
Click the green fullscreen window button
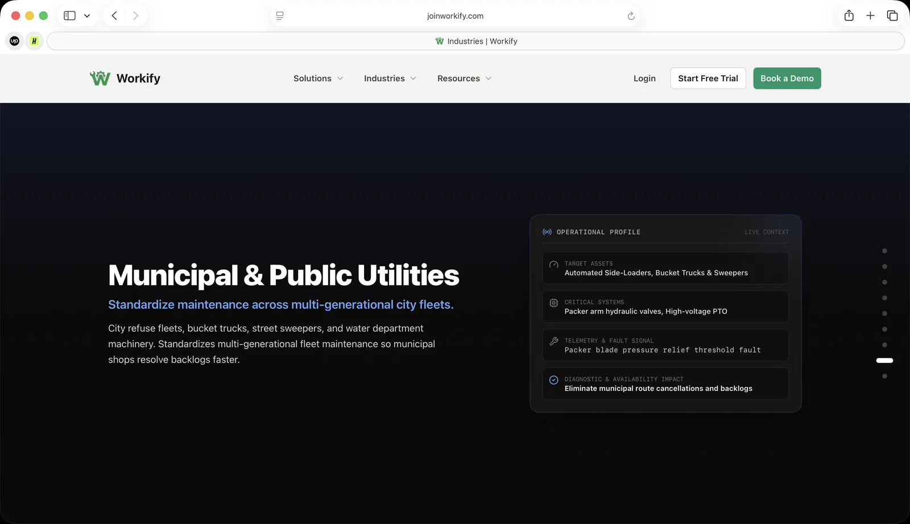click(x=43, y=16)
